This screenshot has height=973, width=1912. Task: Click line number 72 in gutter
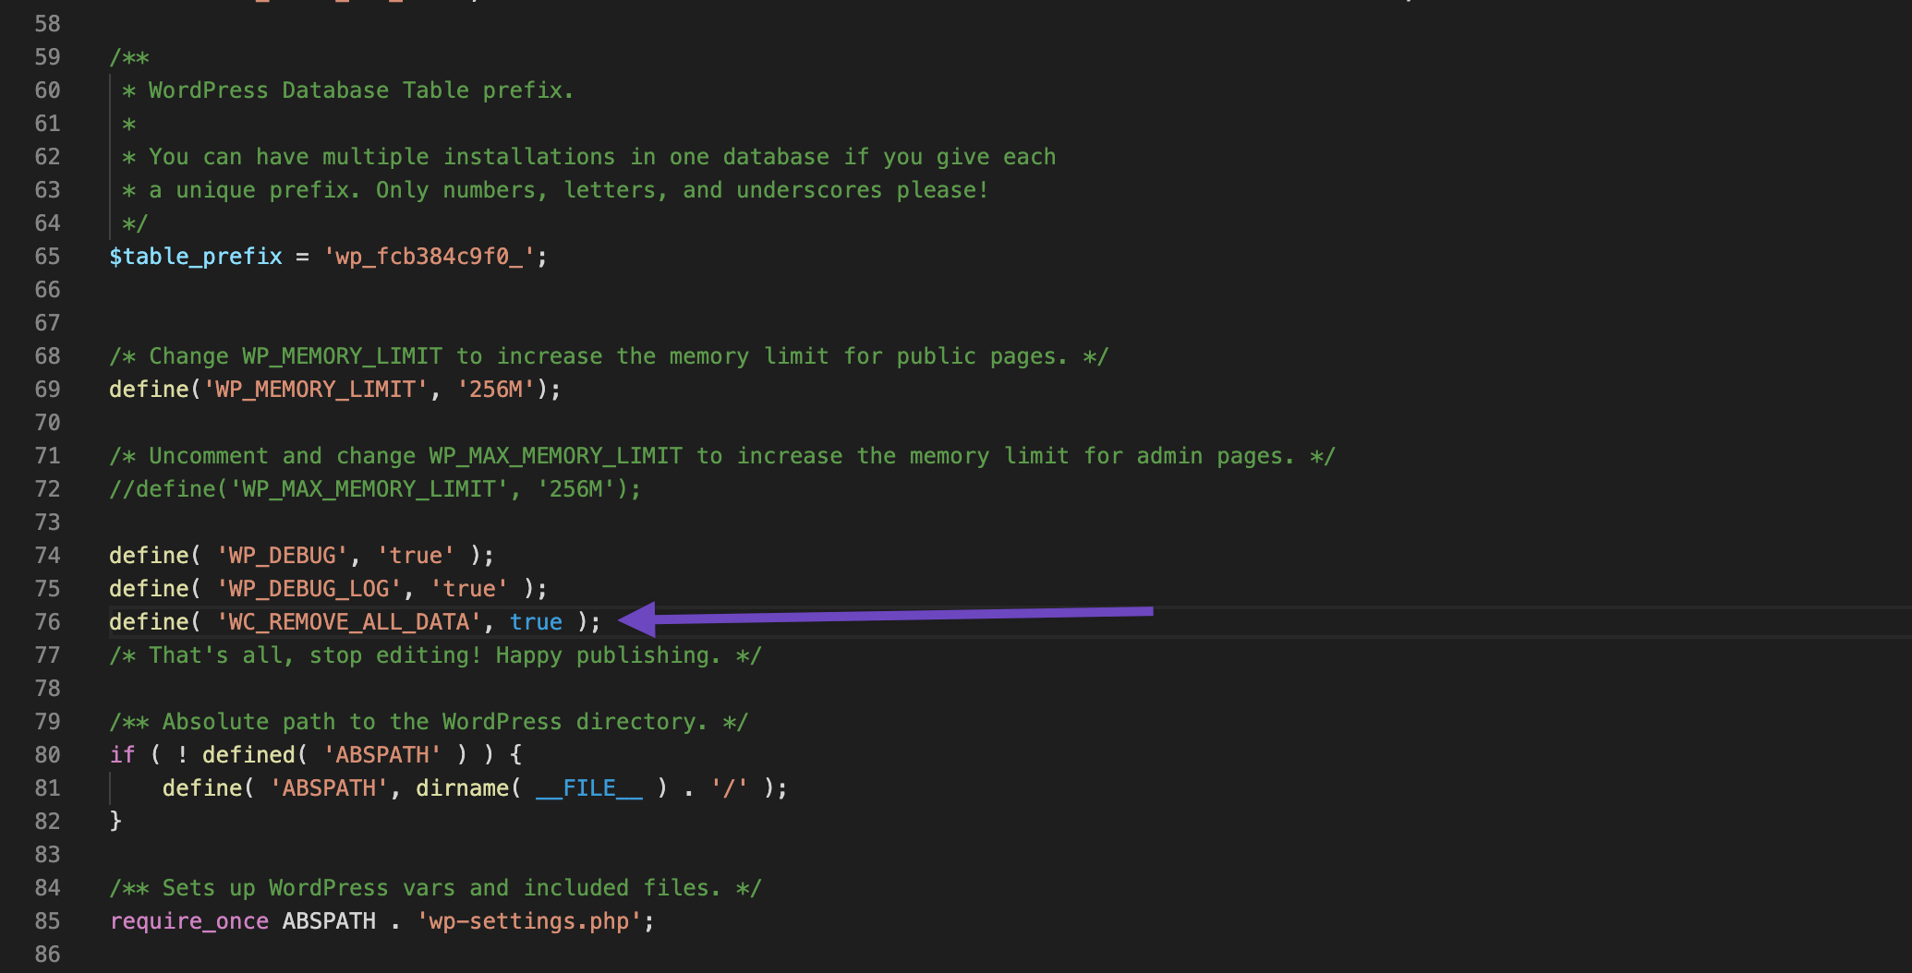pyautogui.click(x=47, y=489)
